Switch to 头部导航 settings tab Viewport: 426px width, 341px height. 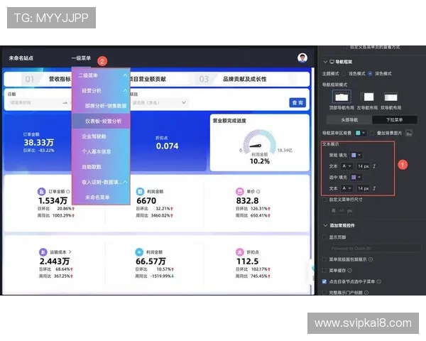coord(349,120)
